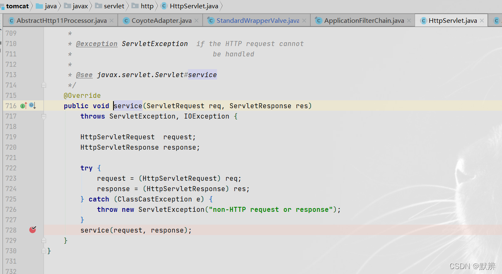This screenshot has height=274, width=502.
Task: Click the HttpServlet.java breadcrumb in navigation bar
Action: coord(194,6)
